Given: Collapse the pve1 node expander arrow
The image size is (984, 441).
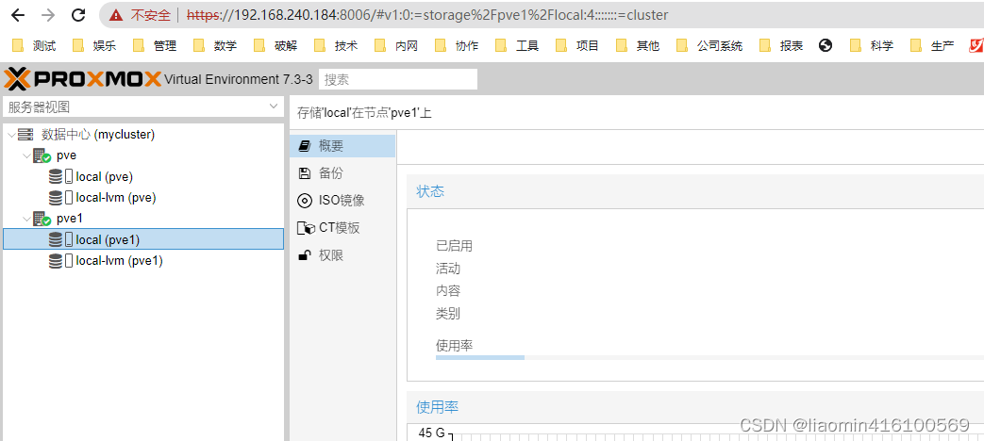Looking at the screenshot, I should [26, 219].
